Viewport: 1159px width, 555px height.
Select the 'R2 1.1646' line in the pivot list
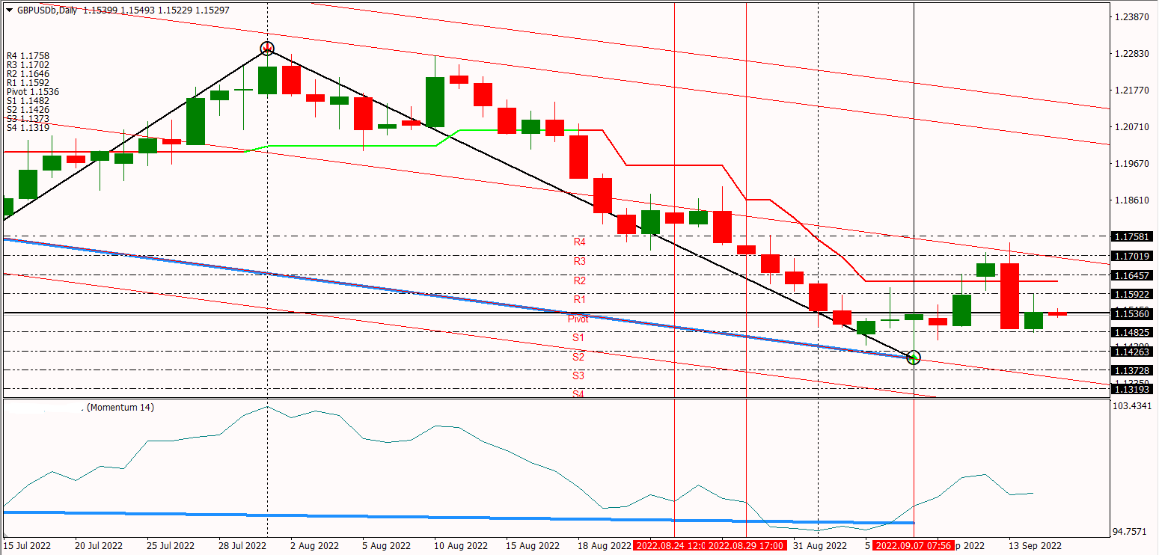click(28, 74)
